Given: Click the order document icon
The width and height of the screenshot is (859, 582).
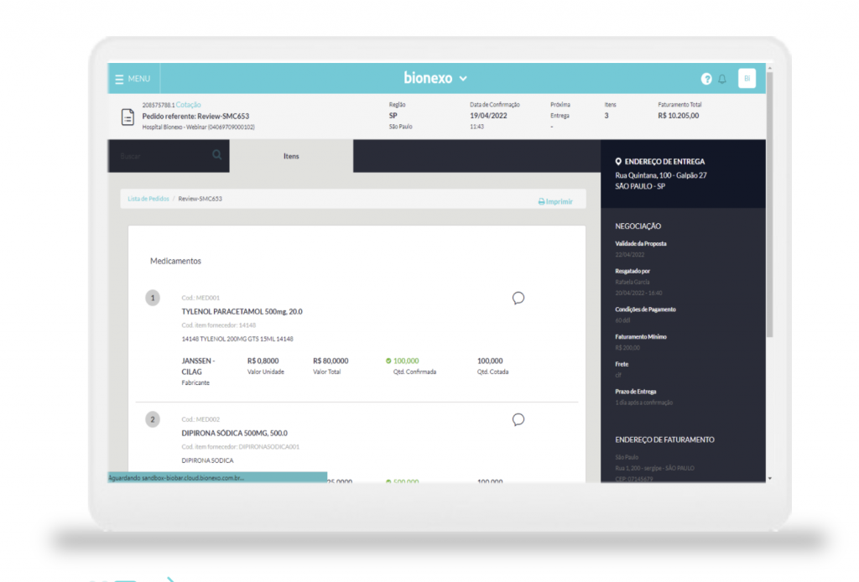Looking at the screenshot, I should tap(128, 117).
